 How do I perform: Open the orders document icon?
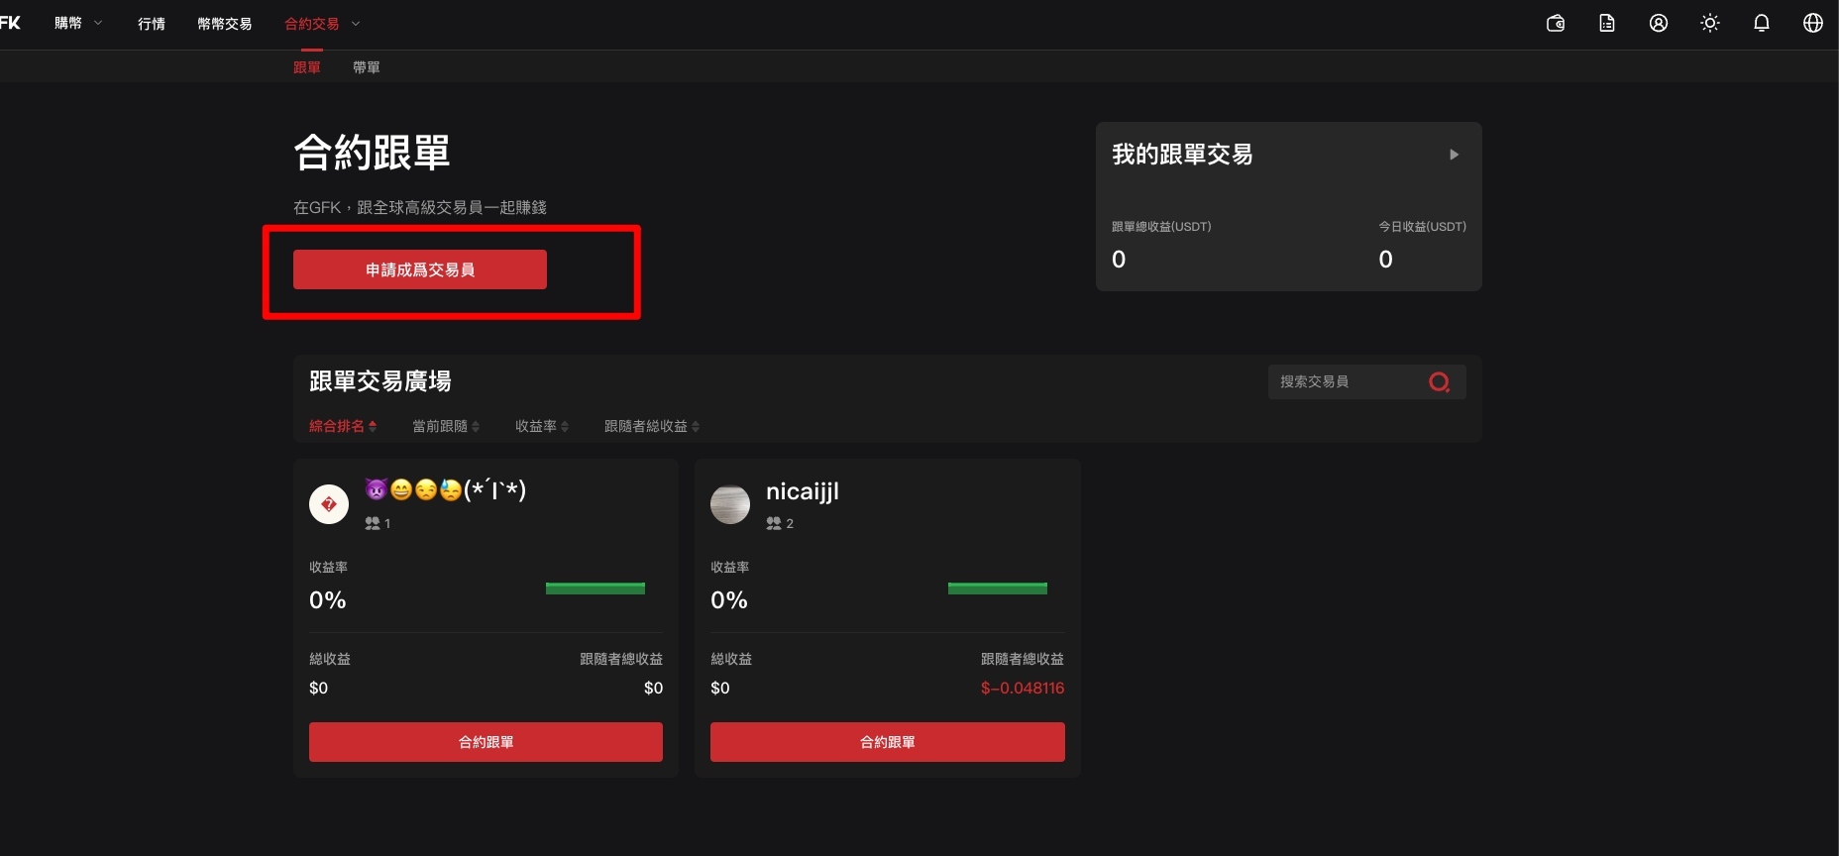click(1607, 23)
